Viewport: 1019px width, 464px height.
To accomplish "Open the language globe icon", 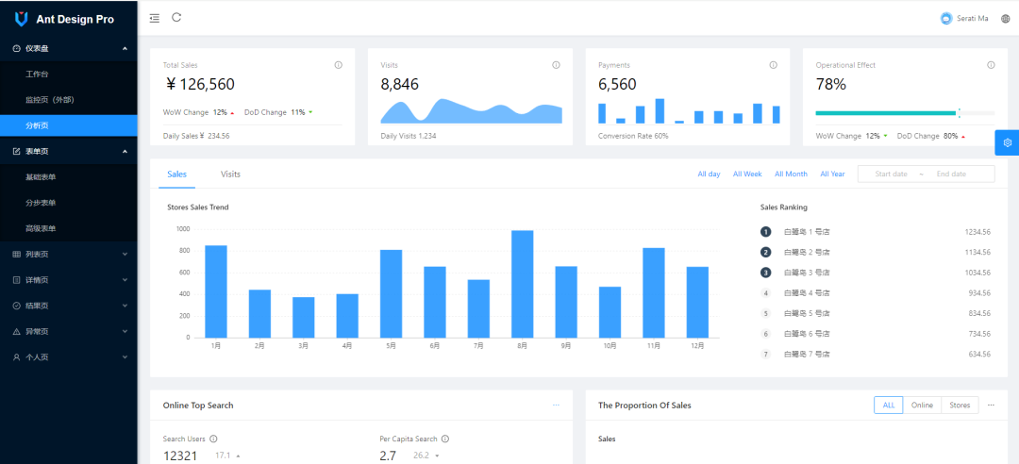I will tap(1005, 19).
